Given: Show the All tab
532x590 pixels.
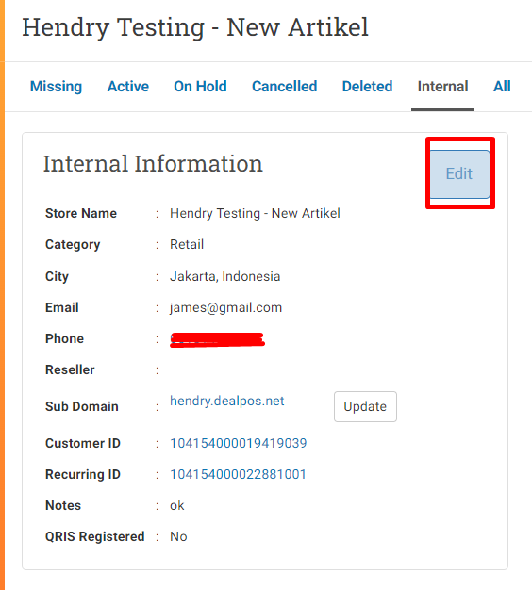Looking at the screenshot, I should tap(502, 86).
